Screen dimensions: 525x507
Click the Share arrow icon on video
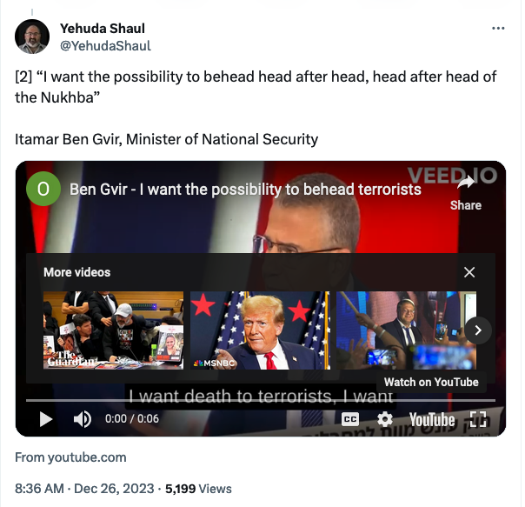click(x=466, y=183)
